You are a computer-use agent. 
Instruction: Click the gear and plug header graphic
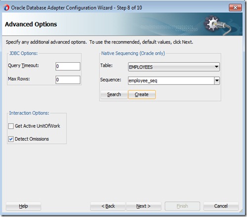point(217,25)
